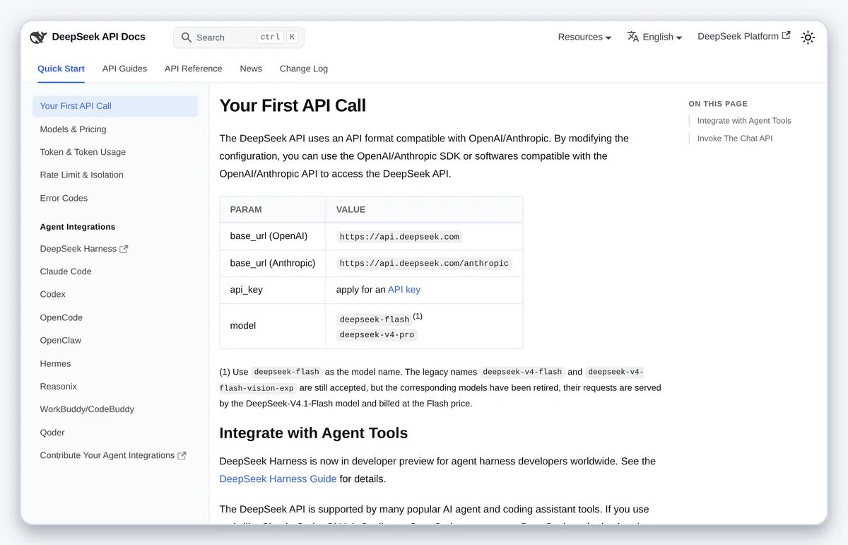Expand the Resources dropdown

[584, 37]
